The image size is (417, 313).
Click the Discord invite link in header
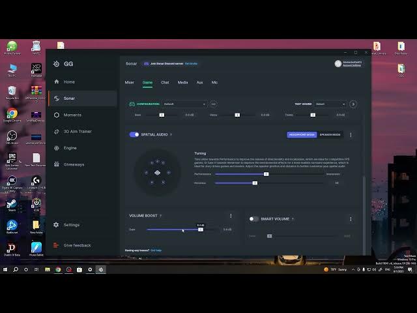191,64
